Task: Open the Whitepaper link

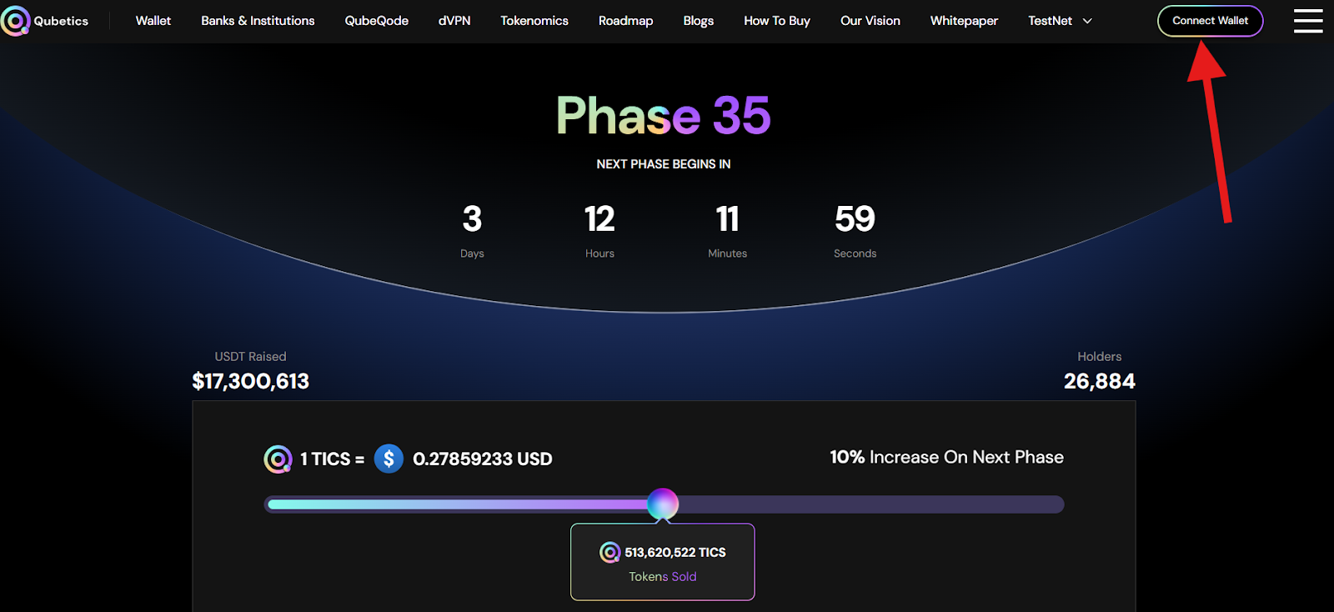Action: tap(964, 21)
